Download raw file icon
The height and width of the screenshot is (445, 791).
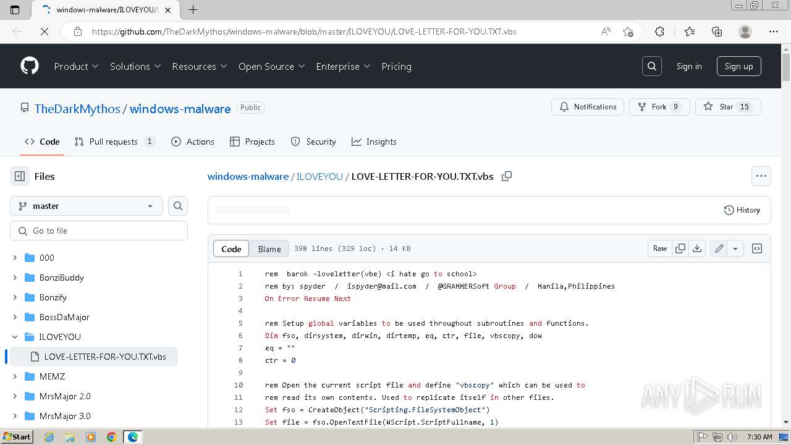[x=697, y=248]
